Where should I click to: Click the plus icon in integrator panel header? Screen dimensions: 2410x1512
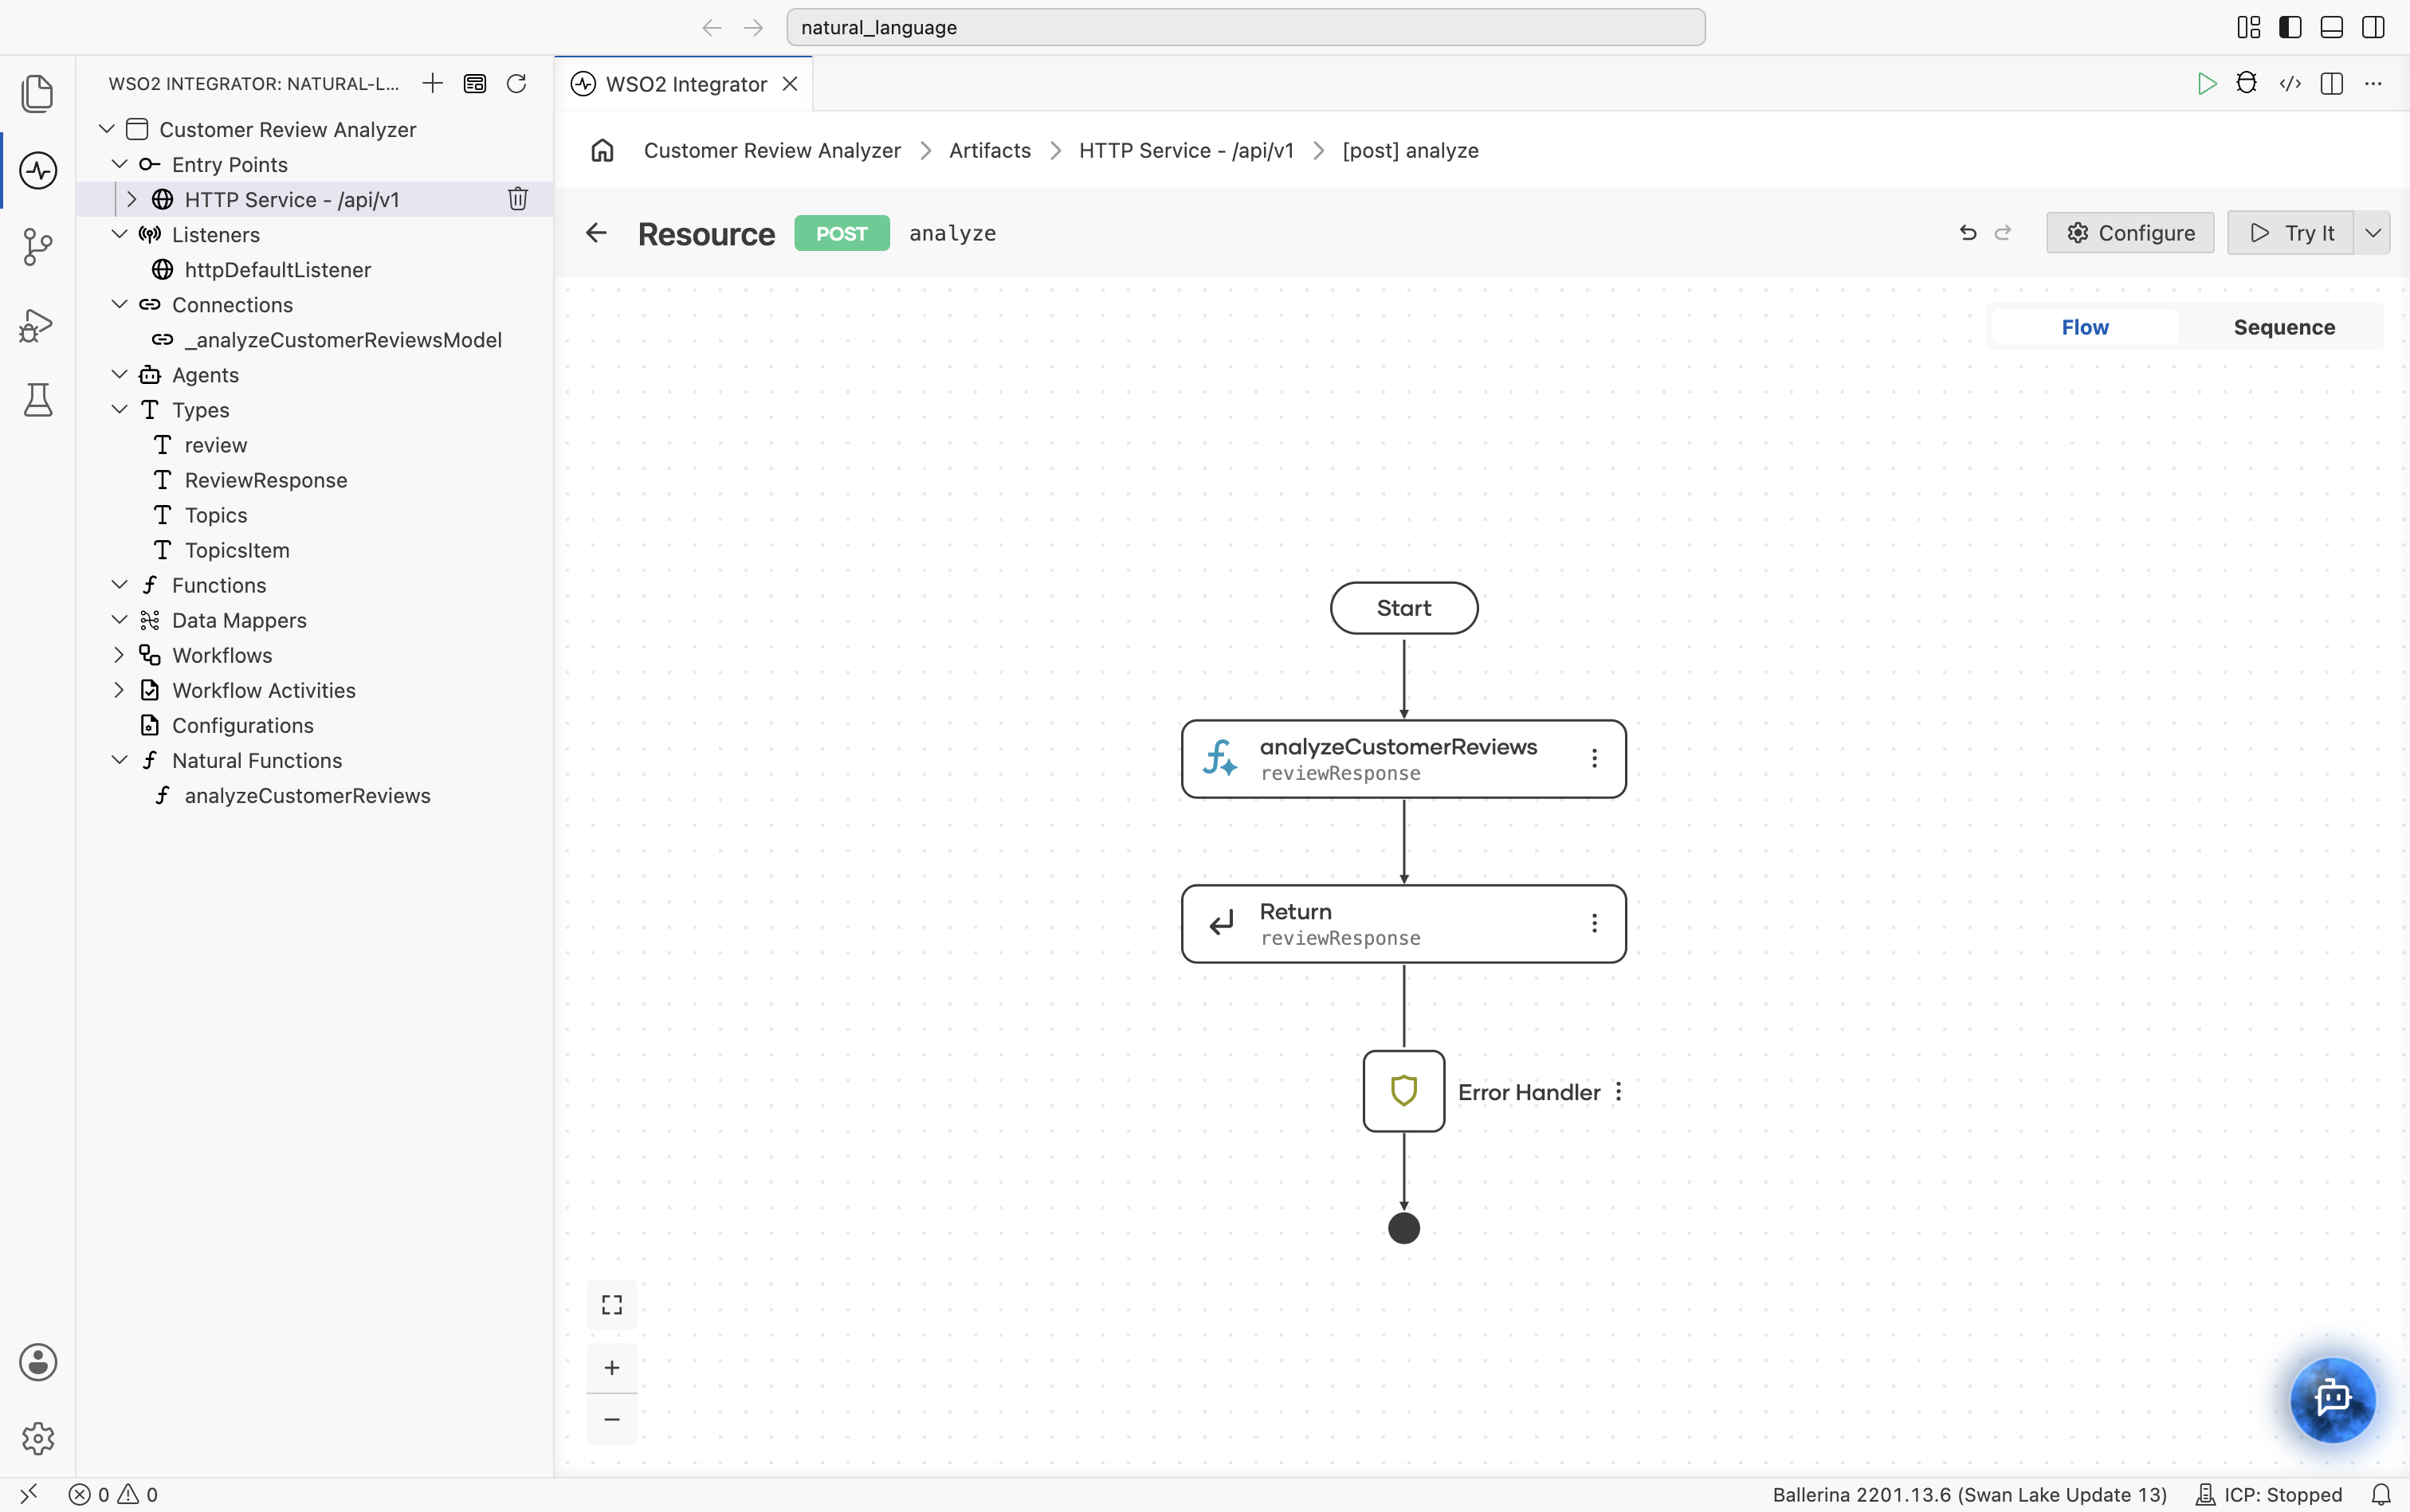point(432,83)
